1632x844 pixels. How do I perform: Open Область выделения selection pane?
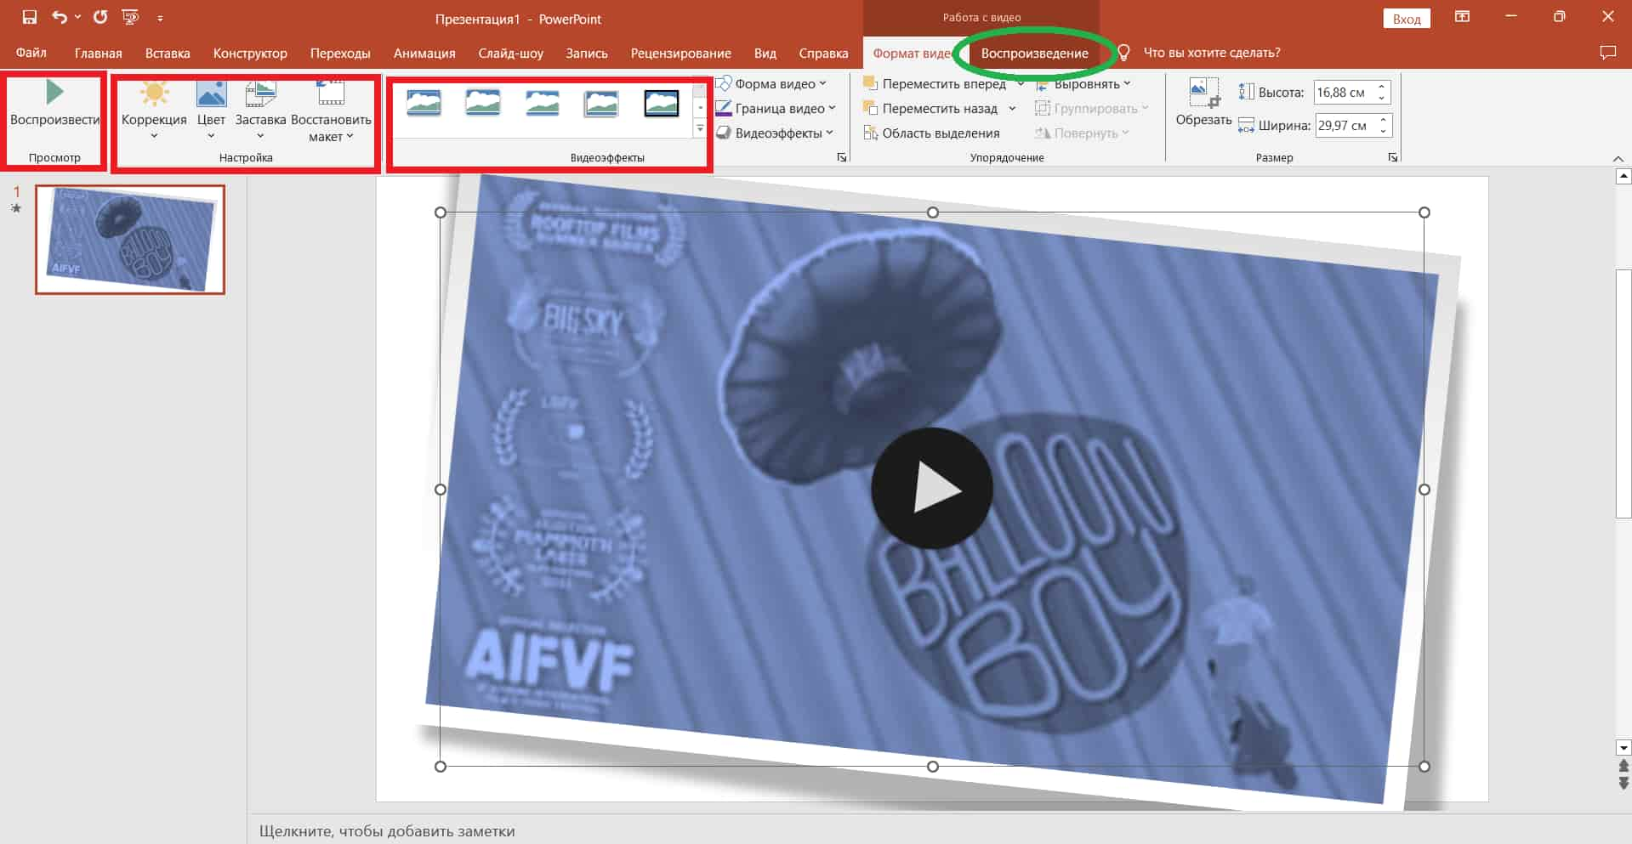pyautogui.click(x=932, y=133)
